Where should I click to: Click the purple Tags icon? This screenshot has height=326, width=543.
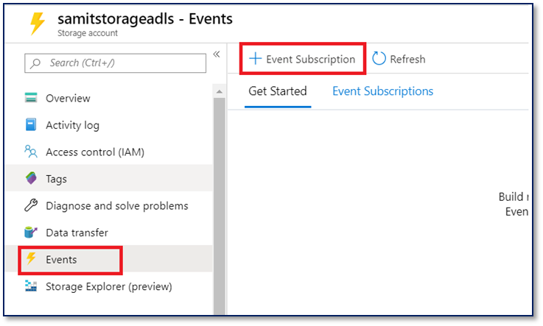(31, 178)
